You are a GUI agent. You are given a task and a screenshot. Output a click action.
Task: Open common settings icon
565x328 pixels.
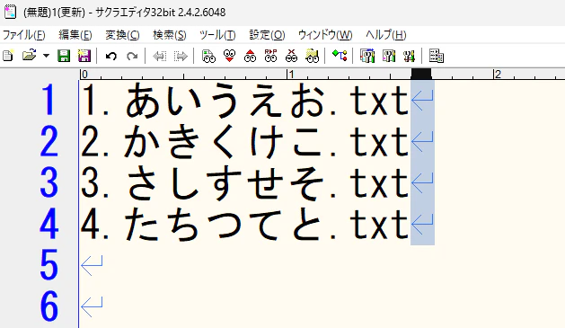point(409,56)
